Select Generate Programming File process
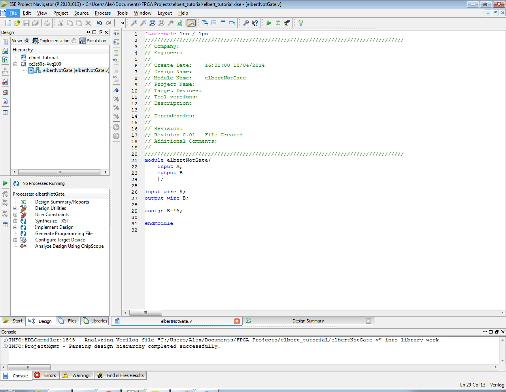 (x=64, y=234)
